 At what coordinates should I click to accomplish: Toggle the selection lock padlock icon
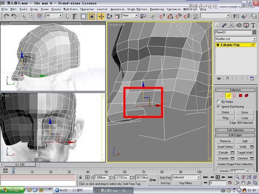pos(80,177)
